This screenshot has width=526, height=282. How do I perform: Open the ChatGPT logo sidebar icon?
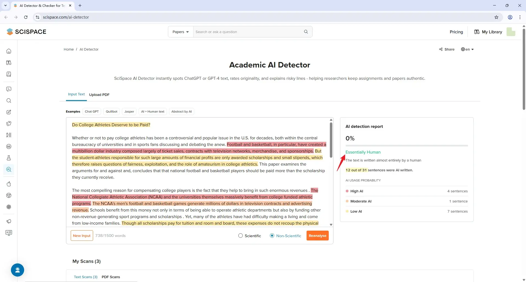(x=9, y=207)
